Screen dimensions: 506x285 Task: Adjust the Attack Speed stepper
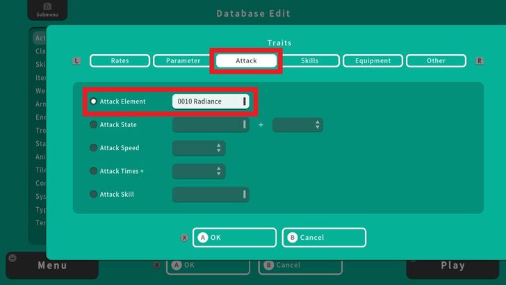pos(199,148)
